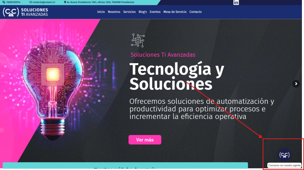304x170 pixels.
Task: Open the Blog's menu item
Action: click(143, 12)
